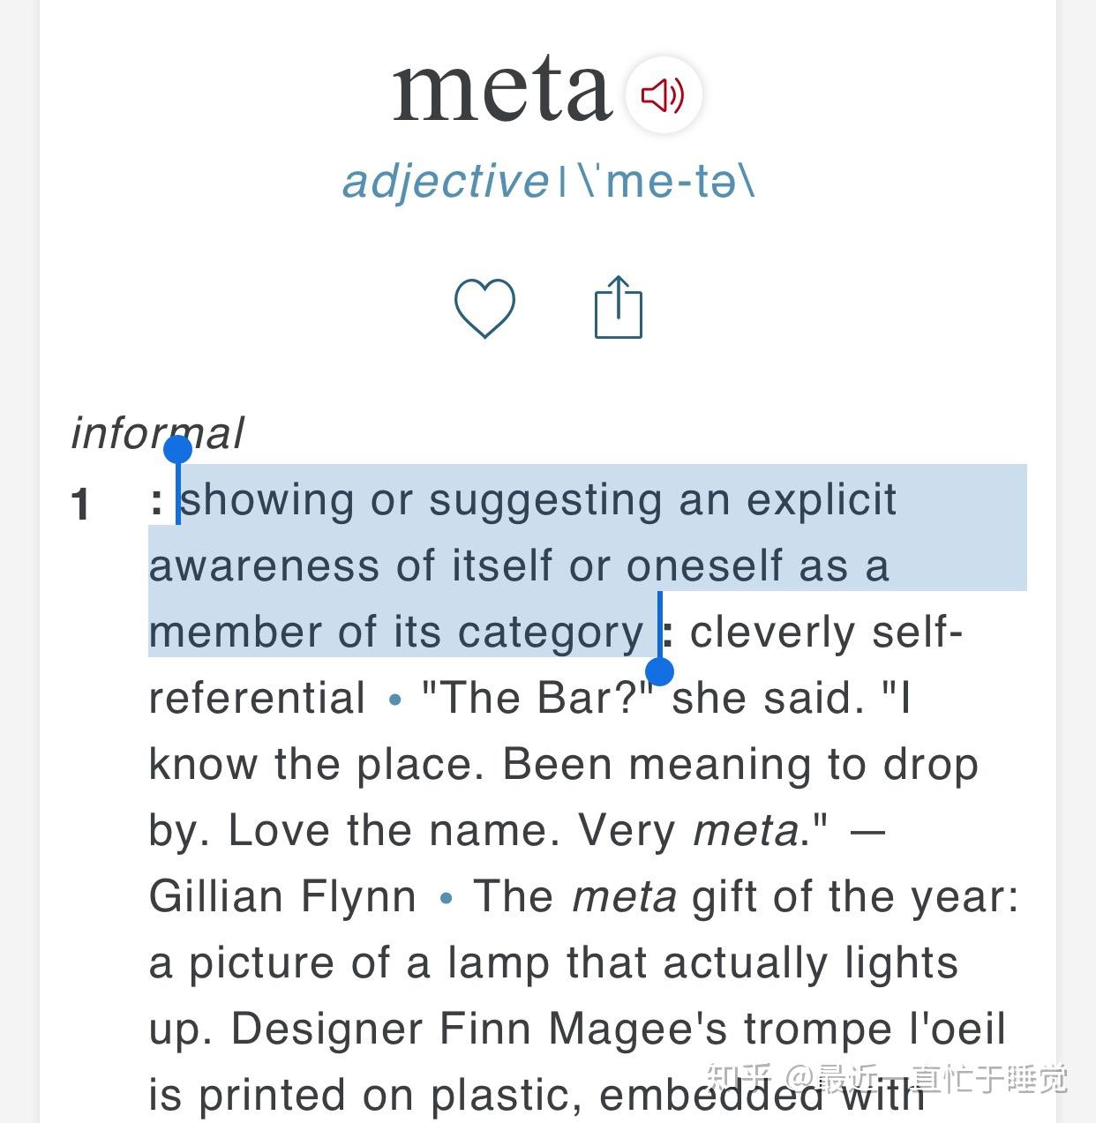Tap the blue bullet after "Gillian Flynn"
1096x1123 pixels.
click(446, 898)
